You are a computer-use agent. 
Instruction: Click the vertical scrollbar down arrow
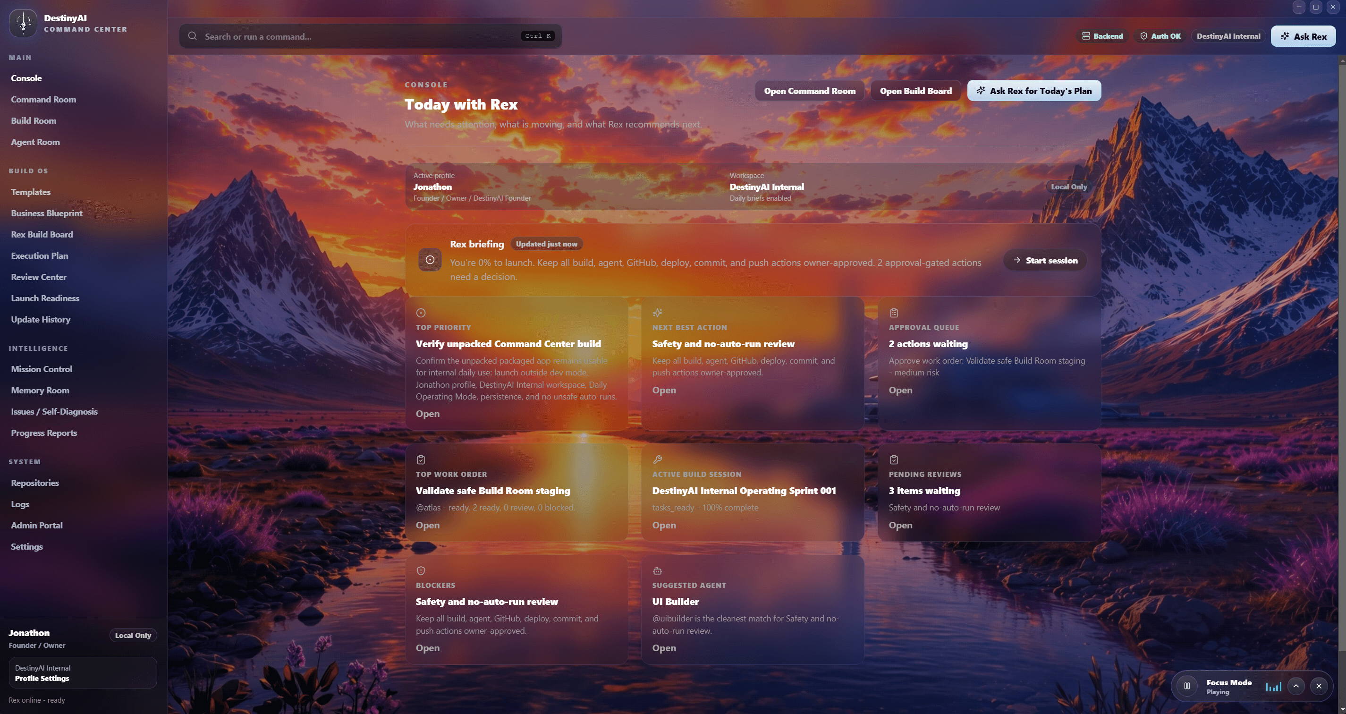[1342, 709]
